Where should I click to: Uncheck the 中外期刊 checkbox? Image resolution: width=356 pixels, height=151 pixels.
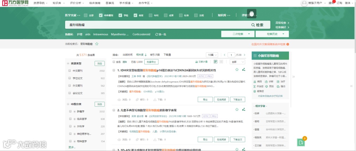(101, 15)
